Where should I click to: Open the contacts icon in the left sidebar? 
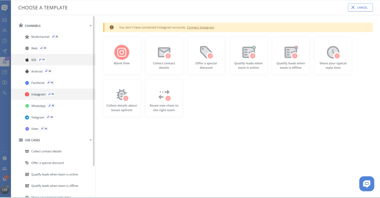coord(4,30)
